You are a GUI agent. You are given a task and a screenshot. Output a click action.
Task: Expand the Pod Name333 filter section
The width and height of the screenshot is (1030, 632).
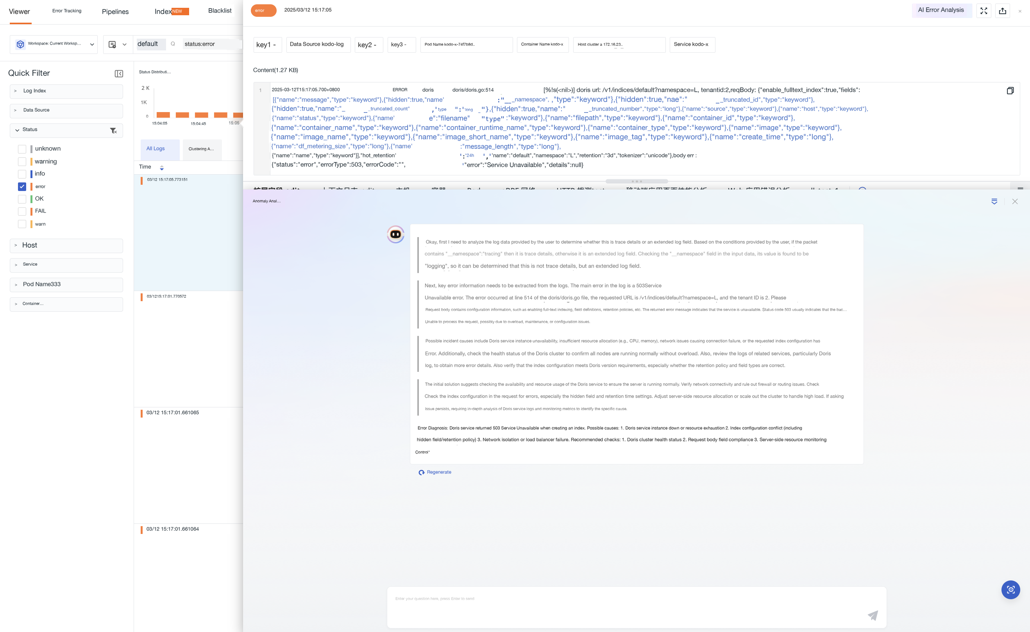coord(66,285)
